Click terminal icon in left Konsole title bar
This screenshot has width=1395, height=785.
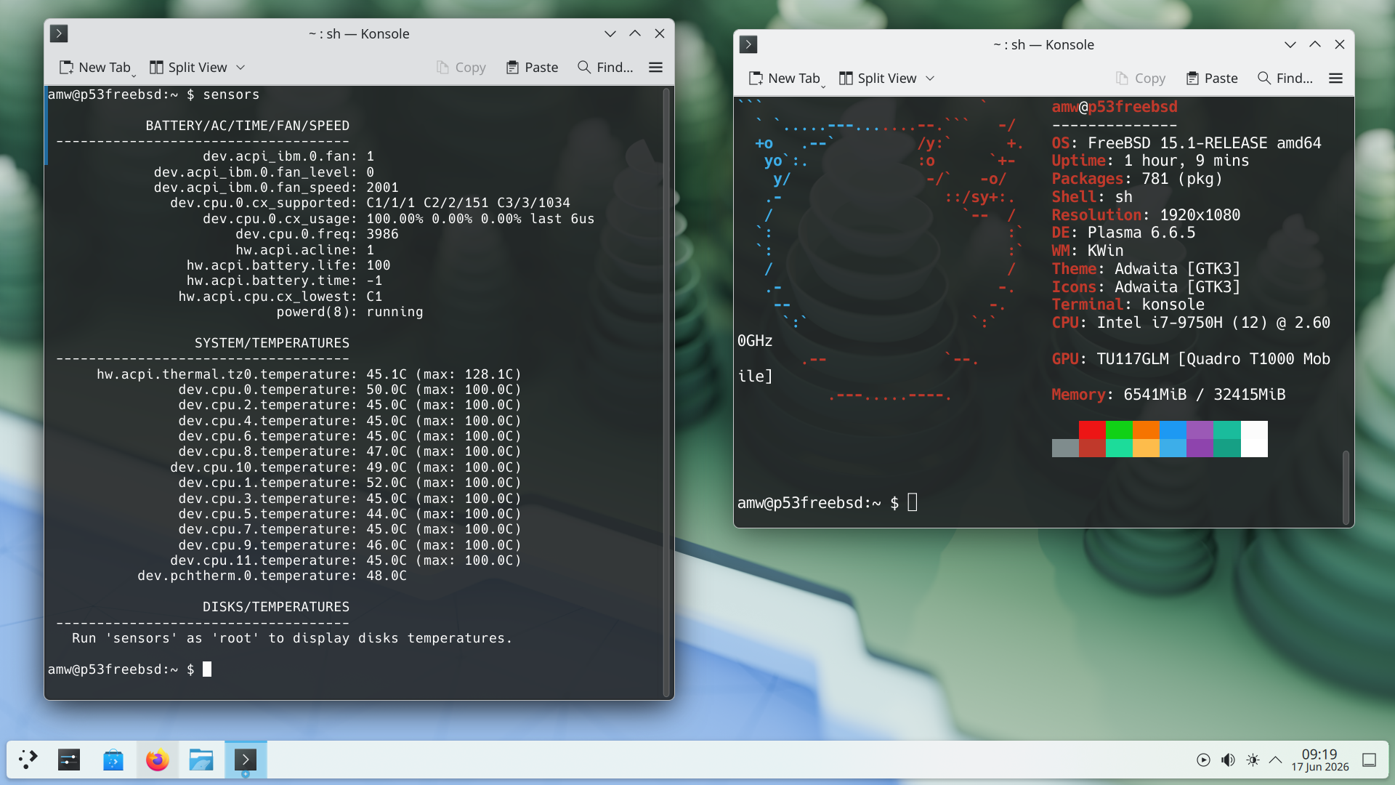click(59, 33)
